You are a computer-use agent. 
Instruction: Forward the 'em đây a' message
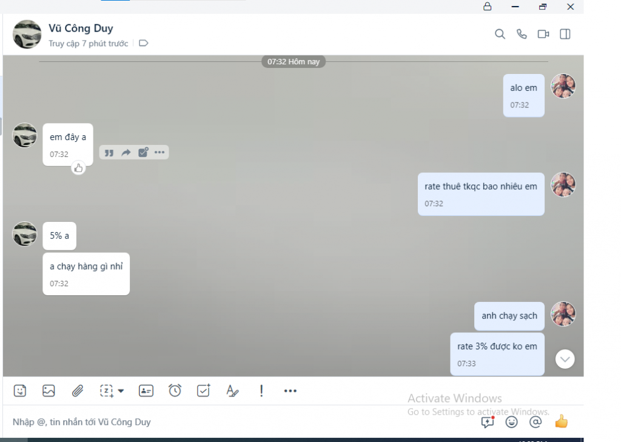[126, 153]
